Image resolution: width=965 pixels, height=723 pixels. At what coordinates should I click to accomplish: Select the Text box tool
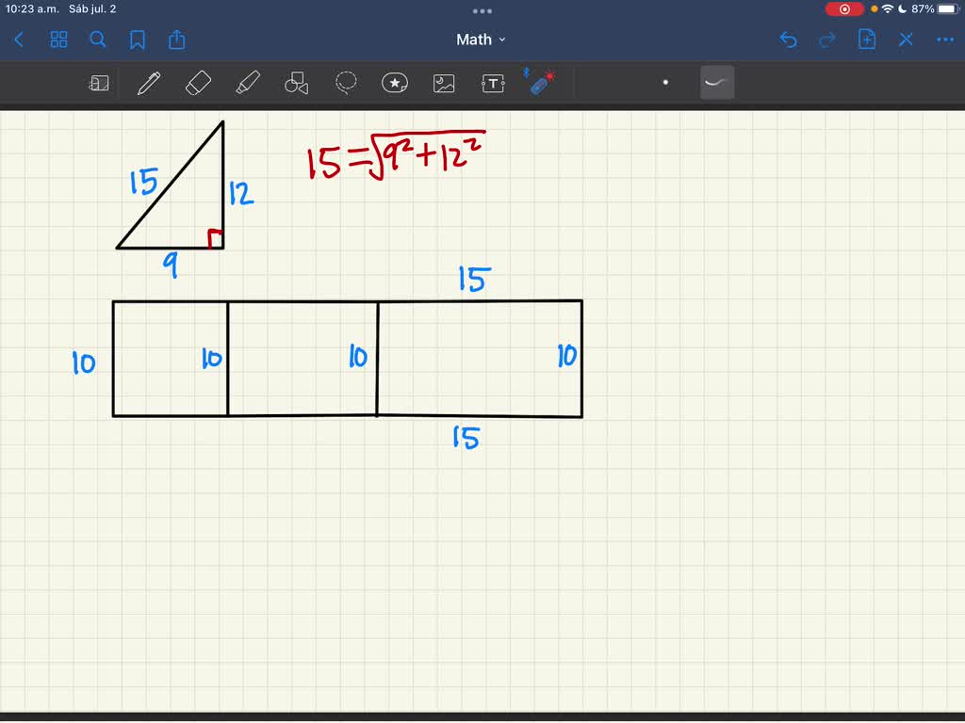[493, 83]
